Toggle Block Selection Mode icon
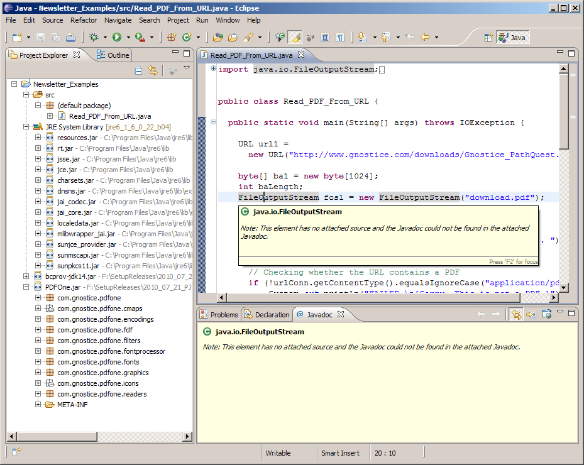 tap(325, 37)
